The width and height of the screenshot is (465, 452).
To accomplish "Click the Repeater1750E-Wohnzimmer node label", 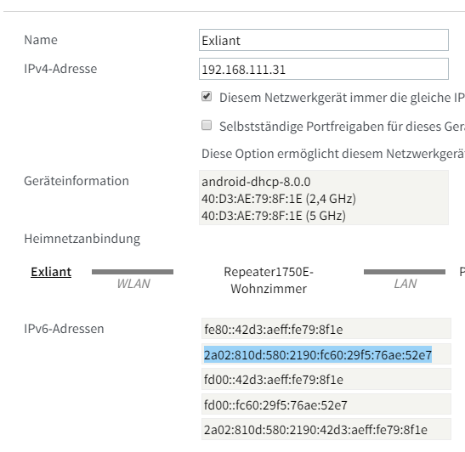I will pos(269,280).
